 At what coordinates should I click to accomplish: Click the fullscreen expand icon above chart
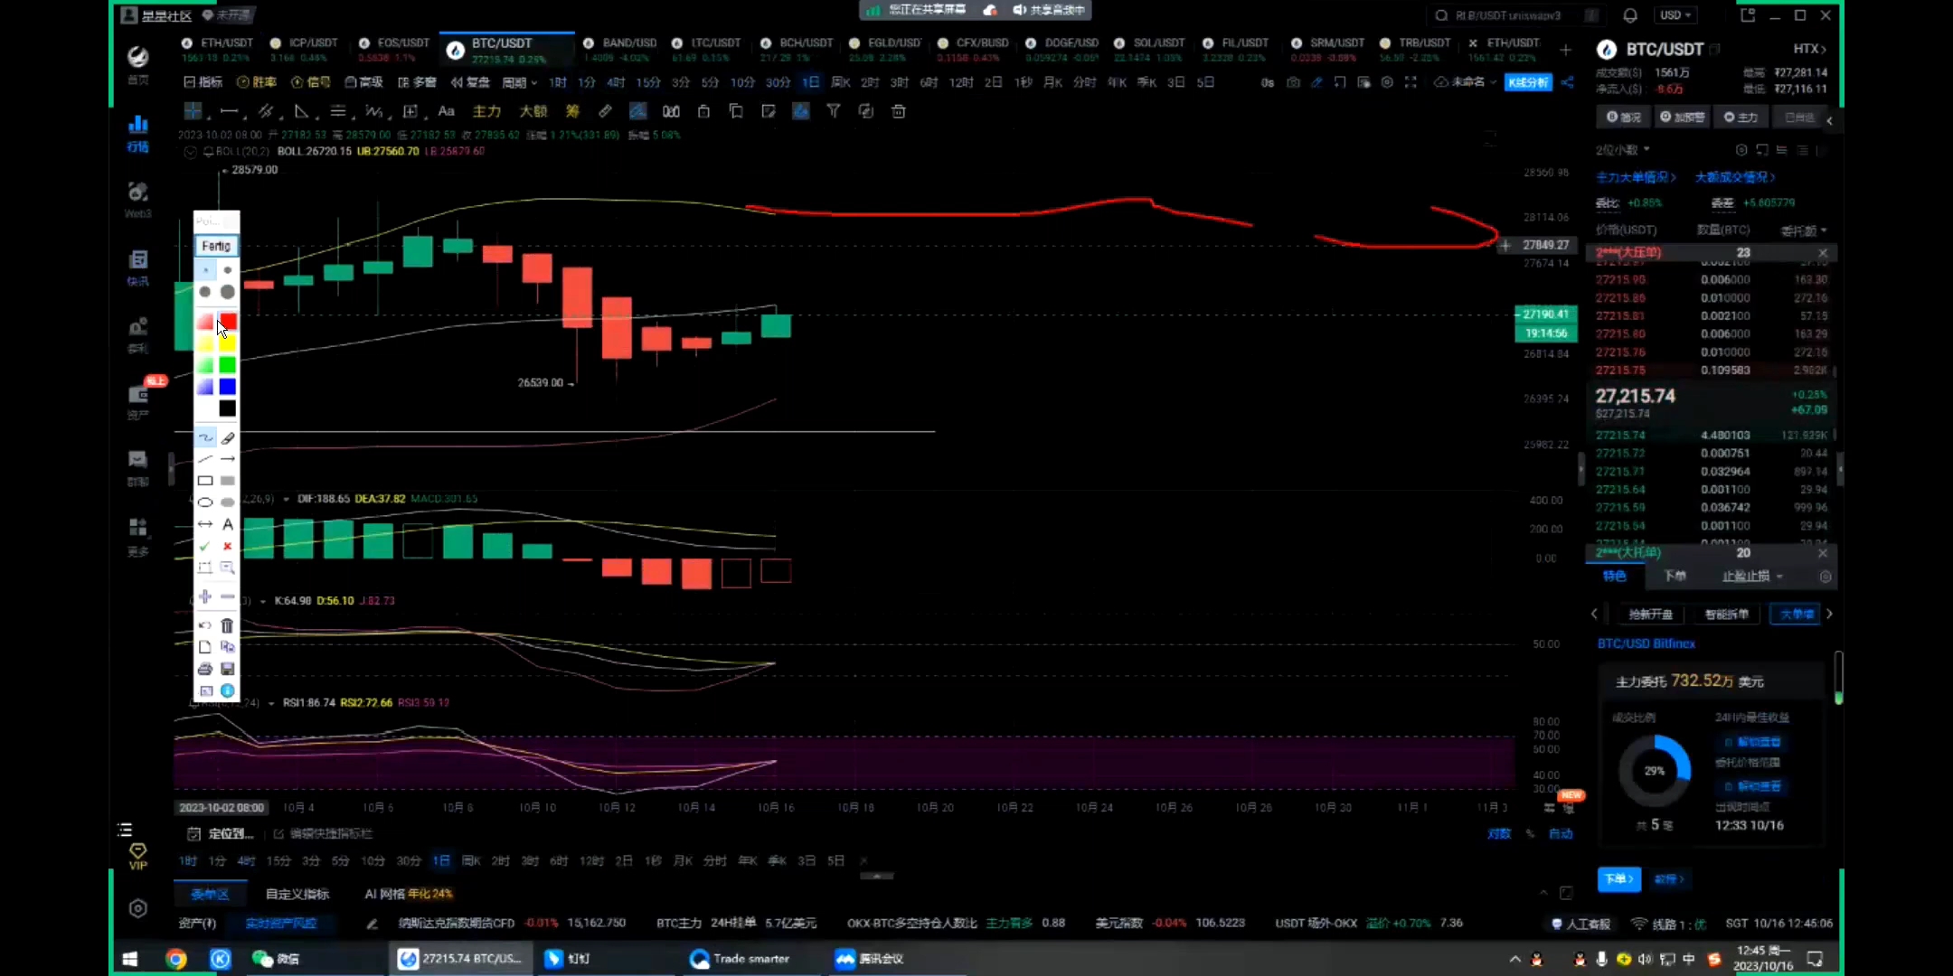[x=1410, y=82]
